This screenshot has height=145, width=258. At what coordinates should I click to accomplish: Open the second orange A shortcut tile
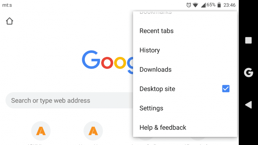pyautogui.click(x=93, y=131)
